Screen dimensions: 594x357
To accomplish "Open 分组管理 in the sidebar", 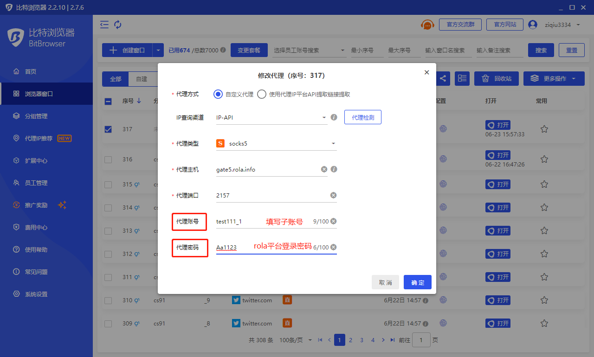I will point(36,116).
